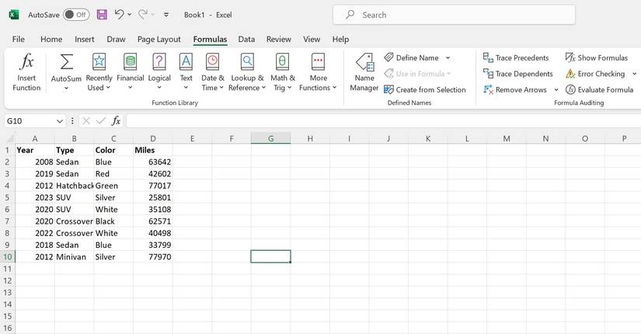This screenshot has height=334, width=641.
Task: Switch to the Page Layout tab
Action: (x=159, y=40)
